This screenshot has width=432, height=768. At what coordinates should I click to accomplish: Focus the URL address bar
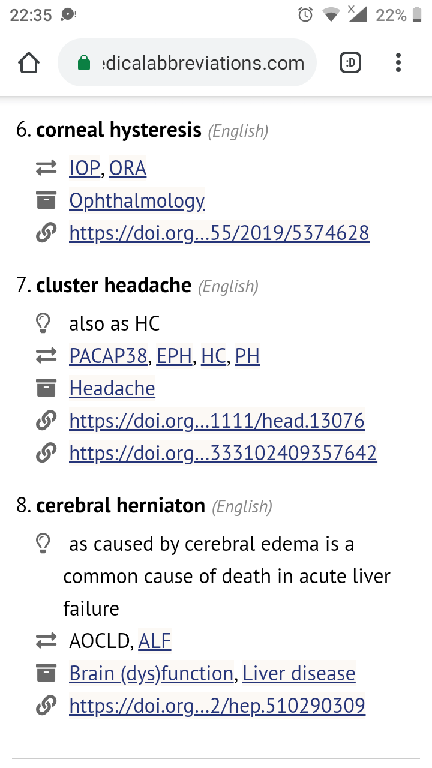click(198, 63)
